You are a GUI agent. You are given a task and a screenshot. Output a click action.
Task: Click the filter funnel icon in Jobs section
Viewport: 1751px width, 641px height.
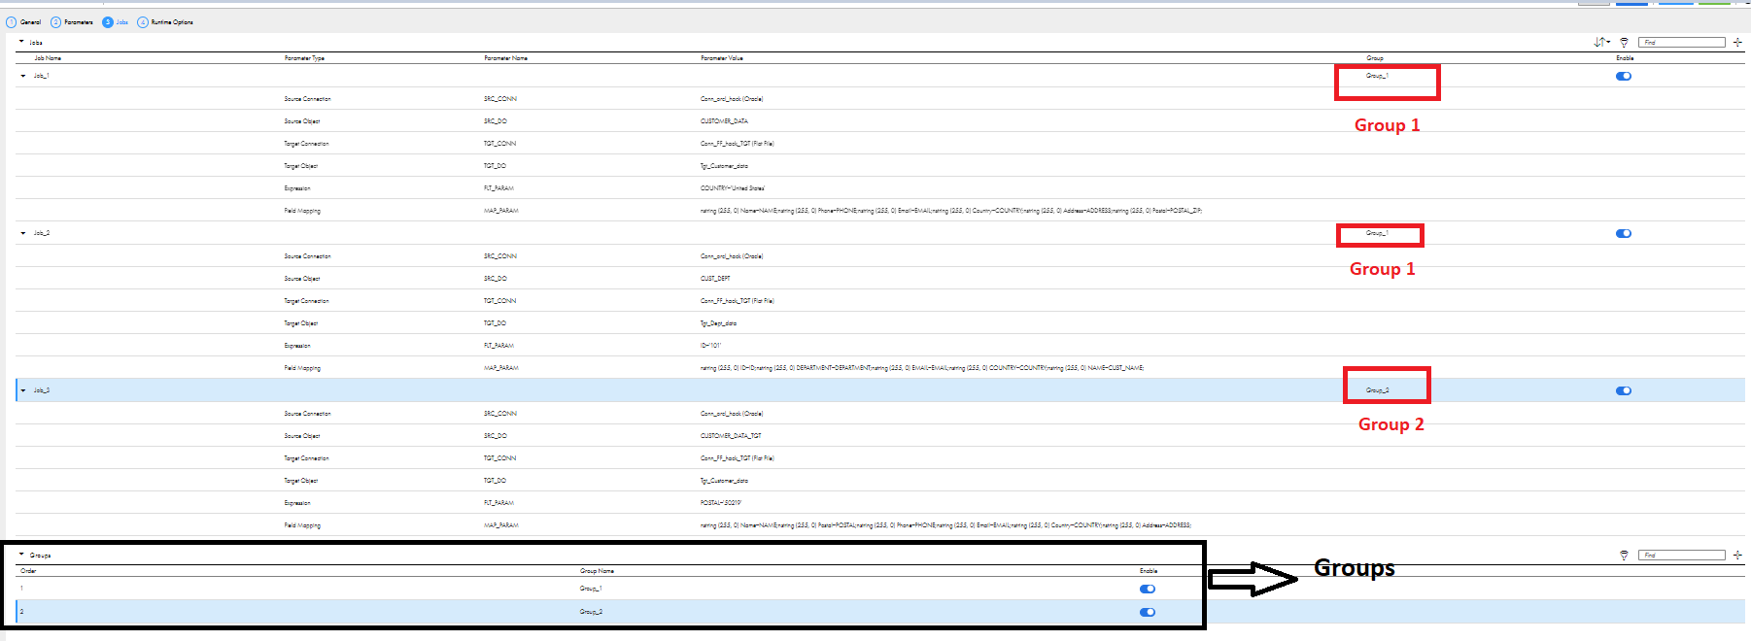coord(1624,42)
